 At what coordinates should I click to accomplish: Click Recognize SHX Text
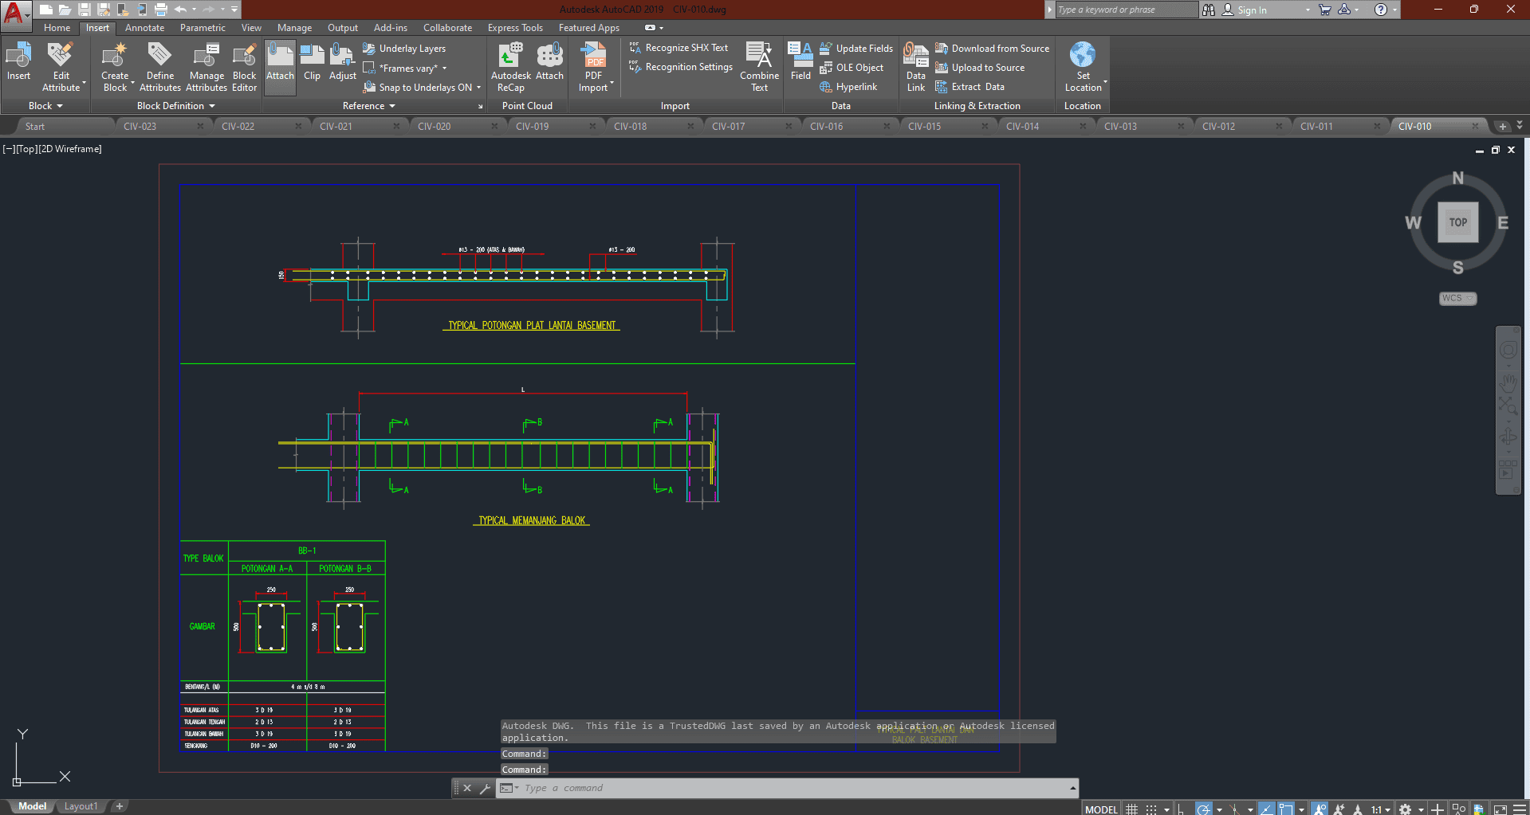pos(686,48)
